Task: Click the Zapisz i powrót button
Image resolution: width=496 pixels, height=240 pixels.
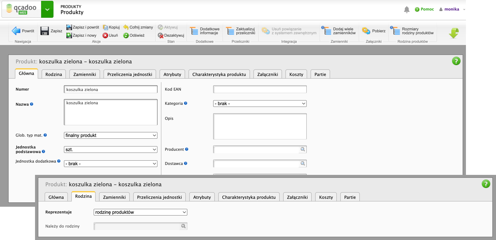Action: [83, 27]
